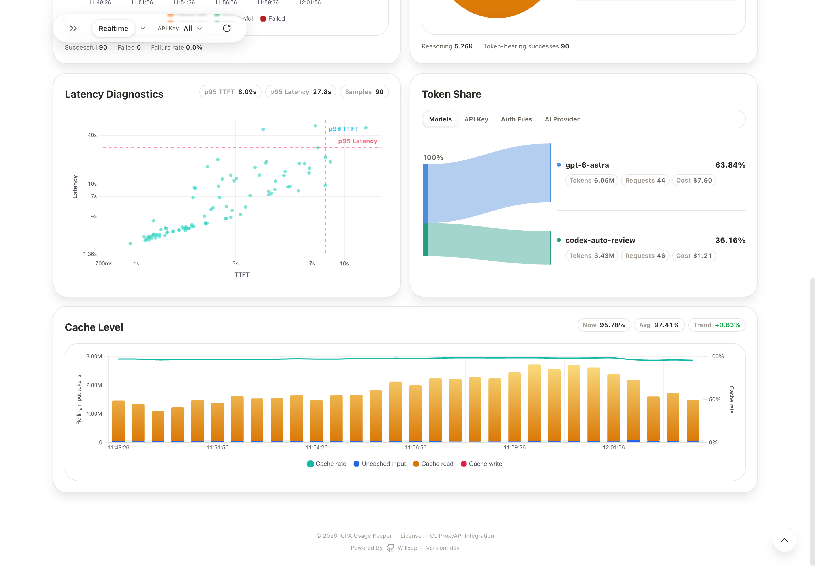This screenshot has width=815, height=566.
Task: Click the Samples 90 badge
Action: (x=364, y=92)
